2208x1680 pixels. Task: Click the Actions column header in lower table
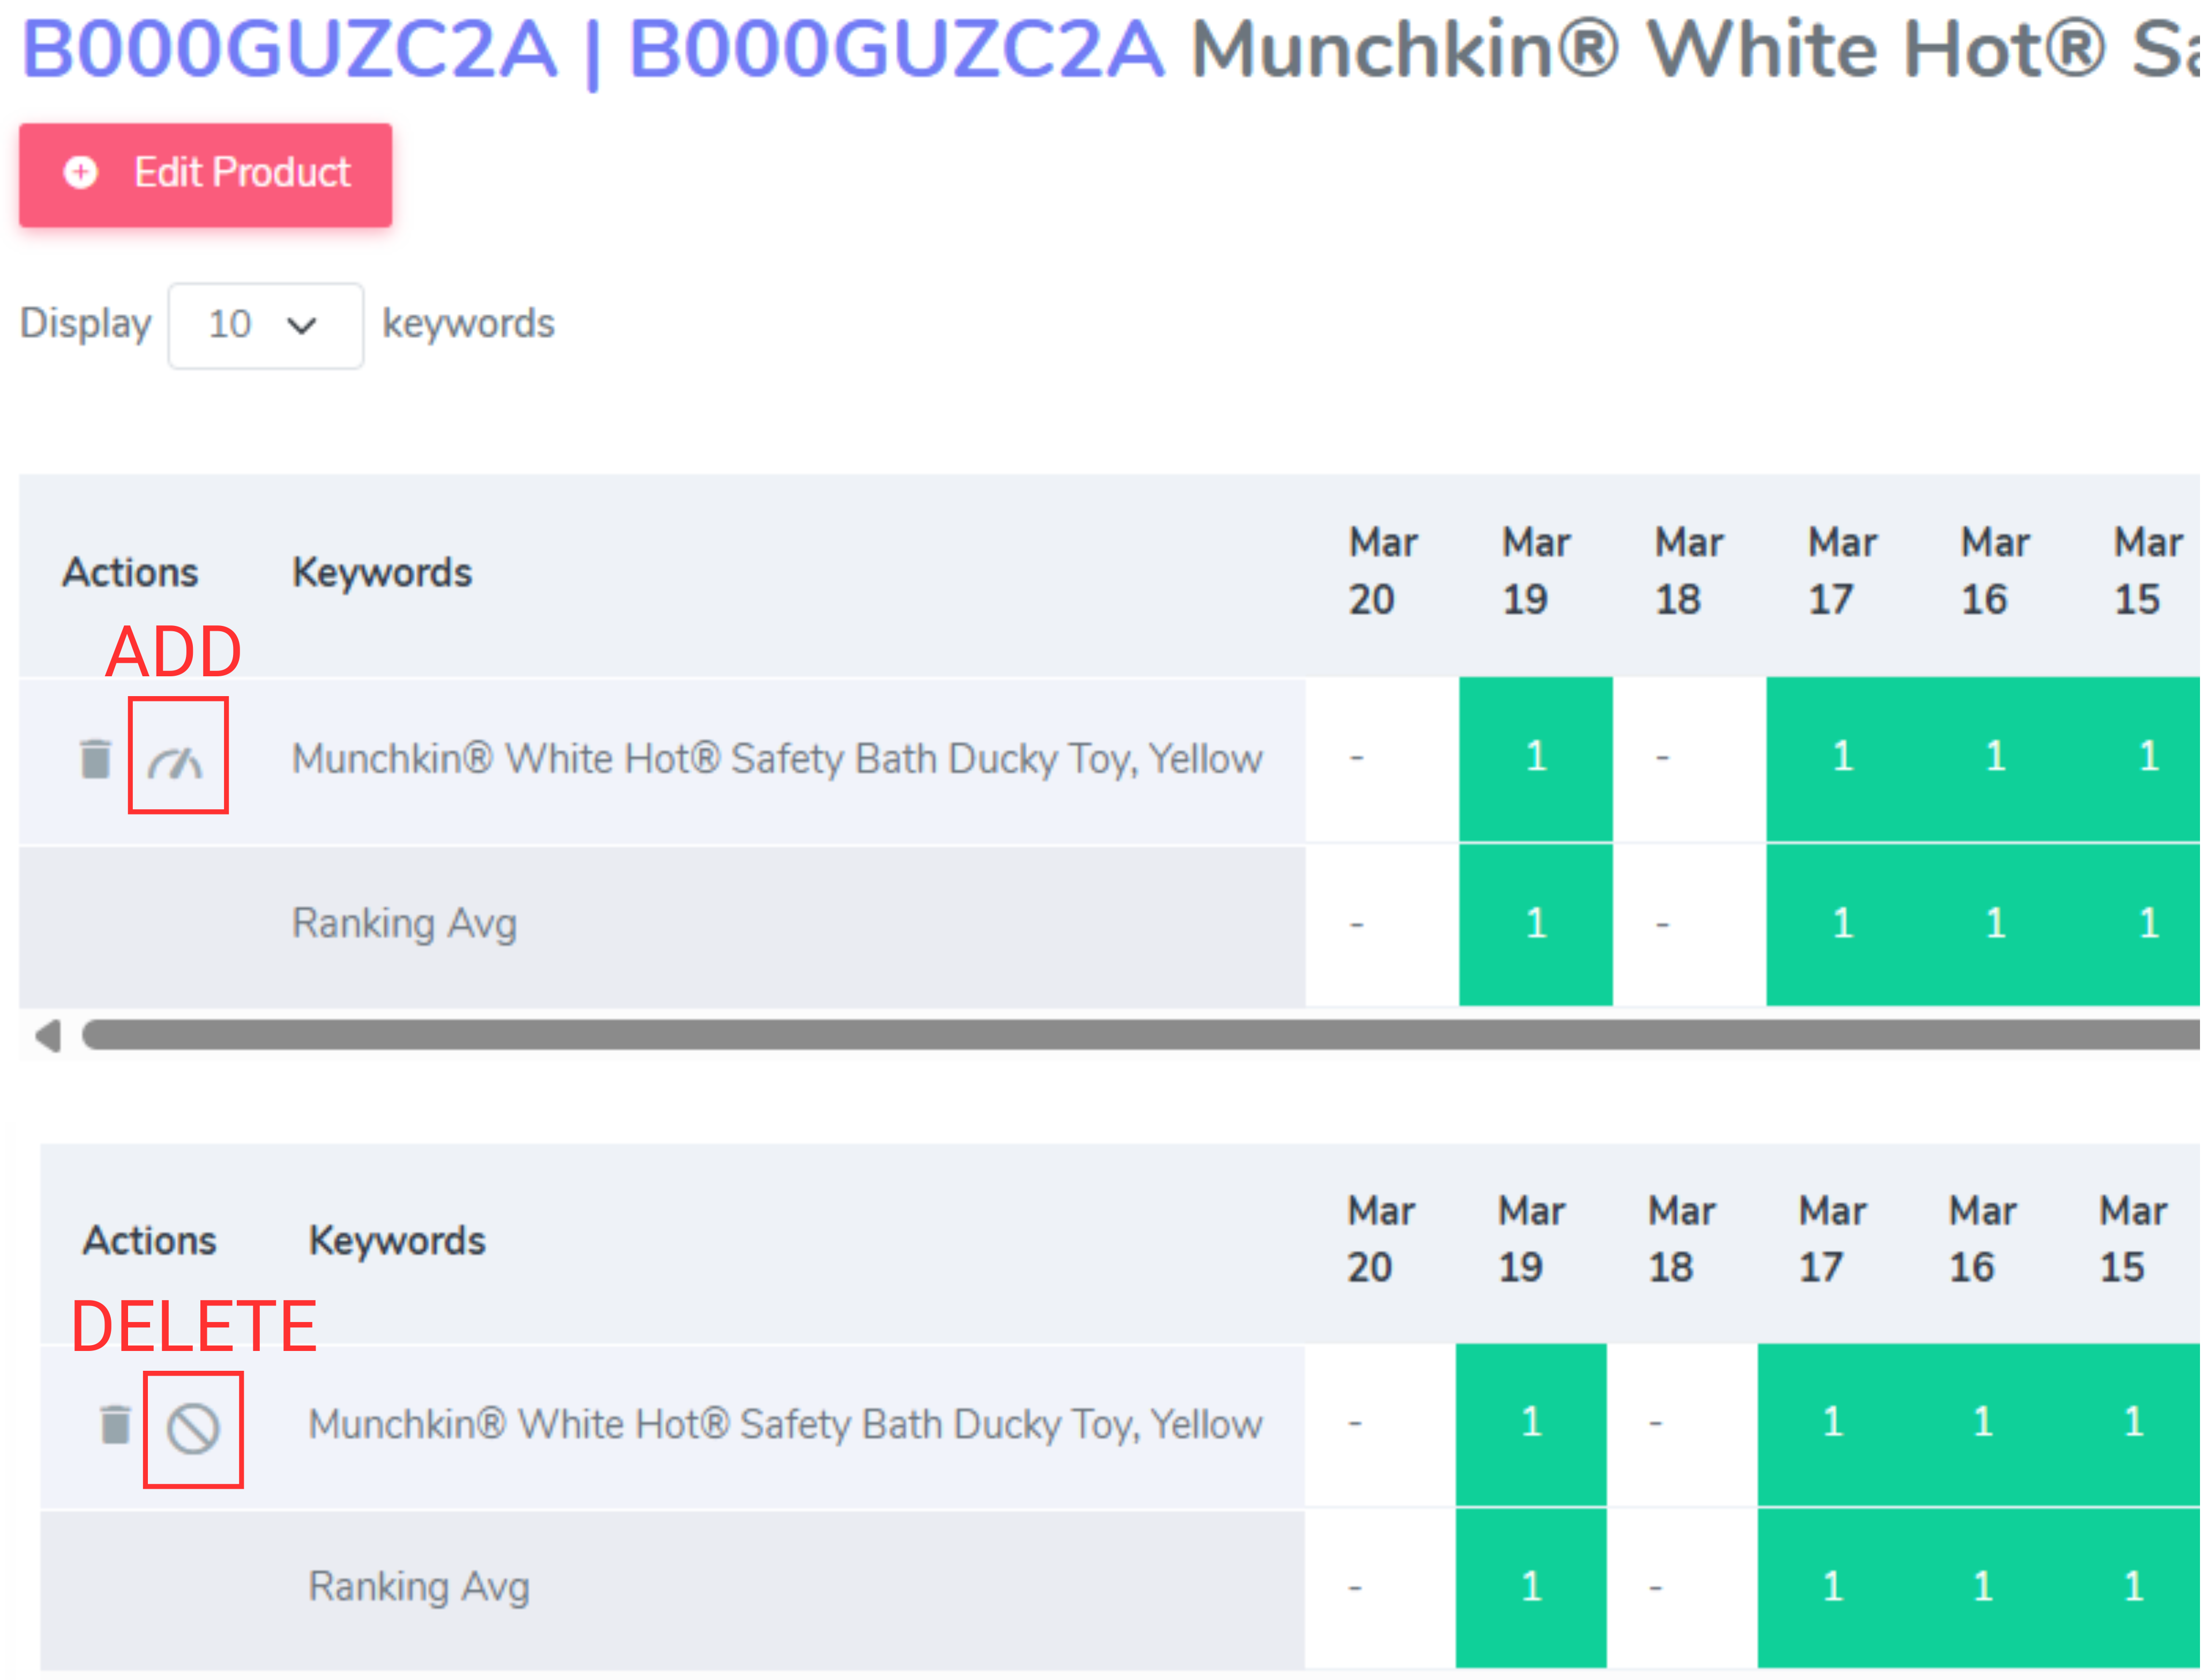click(150, 1241)
